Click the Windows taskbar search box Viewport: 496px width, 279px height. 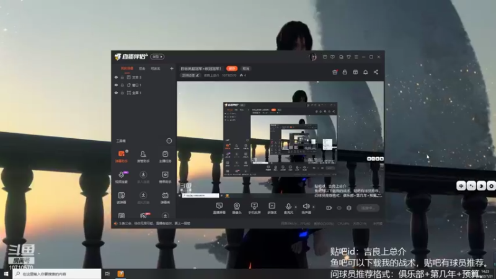[57, 273]
